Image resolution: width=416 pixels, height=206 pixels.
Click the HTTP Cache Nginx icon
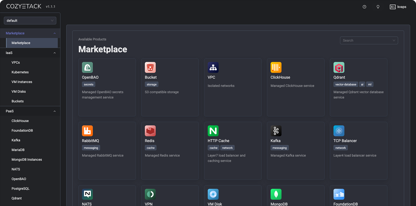pyautogui.click(x=213, y=131)
